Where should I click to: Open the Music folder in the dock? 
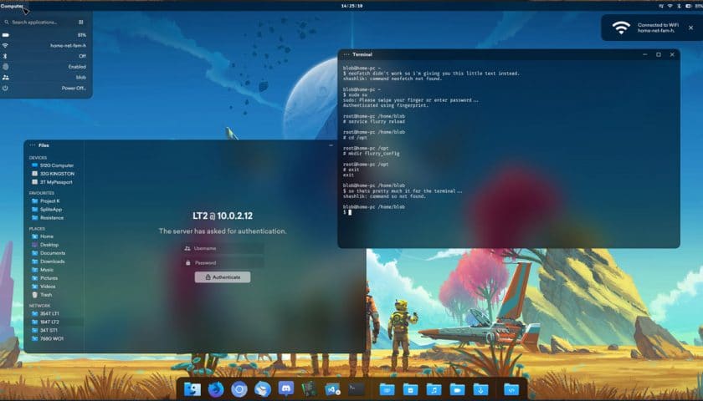[x=434, y=389]
